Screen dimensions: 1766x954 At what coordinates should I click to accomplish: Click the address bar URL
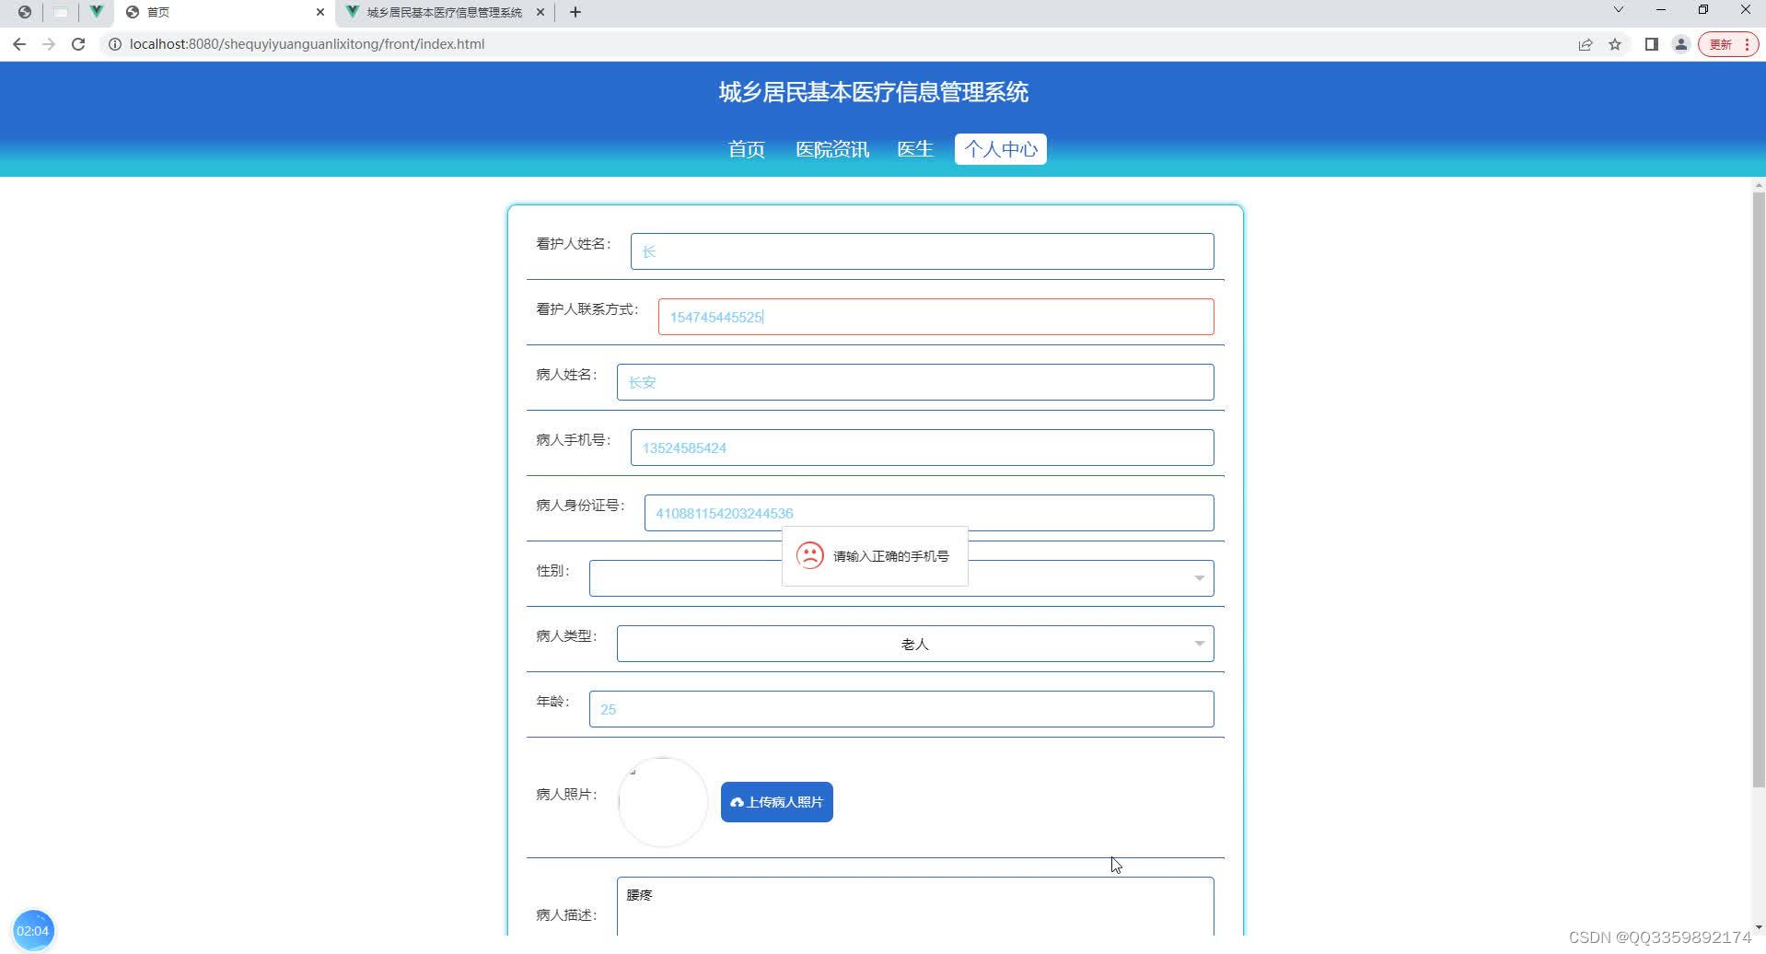click(x=307, y=44)
